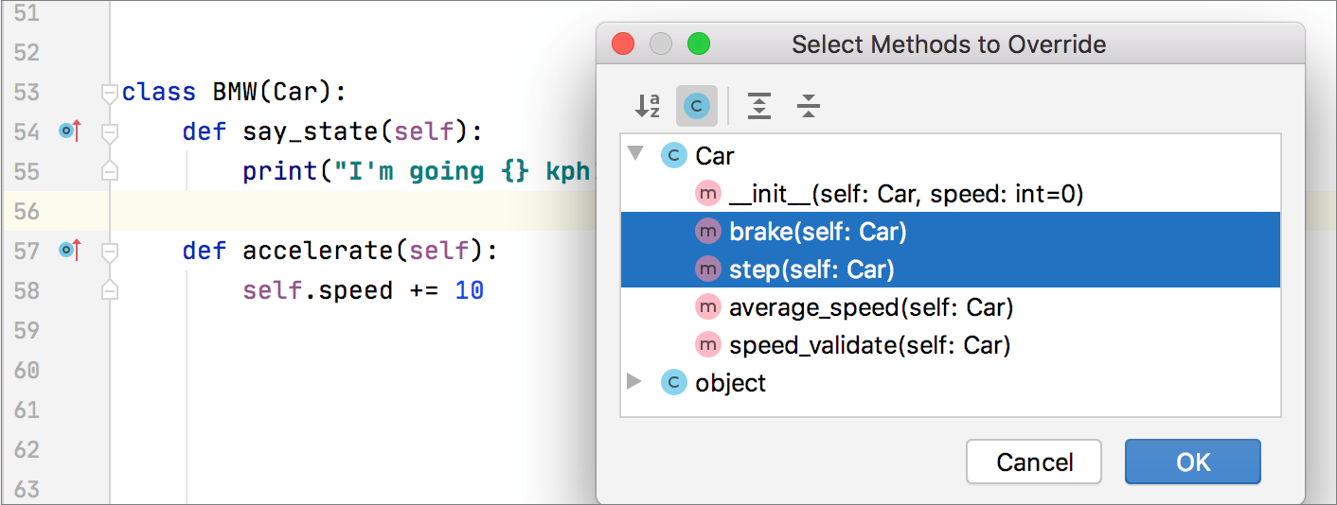Fold the BMW class code block
The height and width of the screenshot is (505, 1337).
click(109, 93)
